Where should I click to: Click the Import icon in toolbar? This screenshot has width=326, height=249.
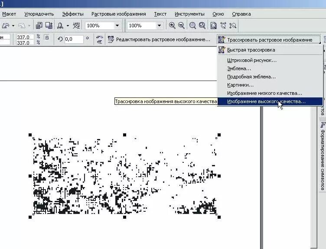point(39,26)
